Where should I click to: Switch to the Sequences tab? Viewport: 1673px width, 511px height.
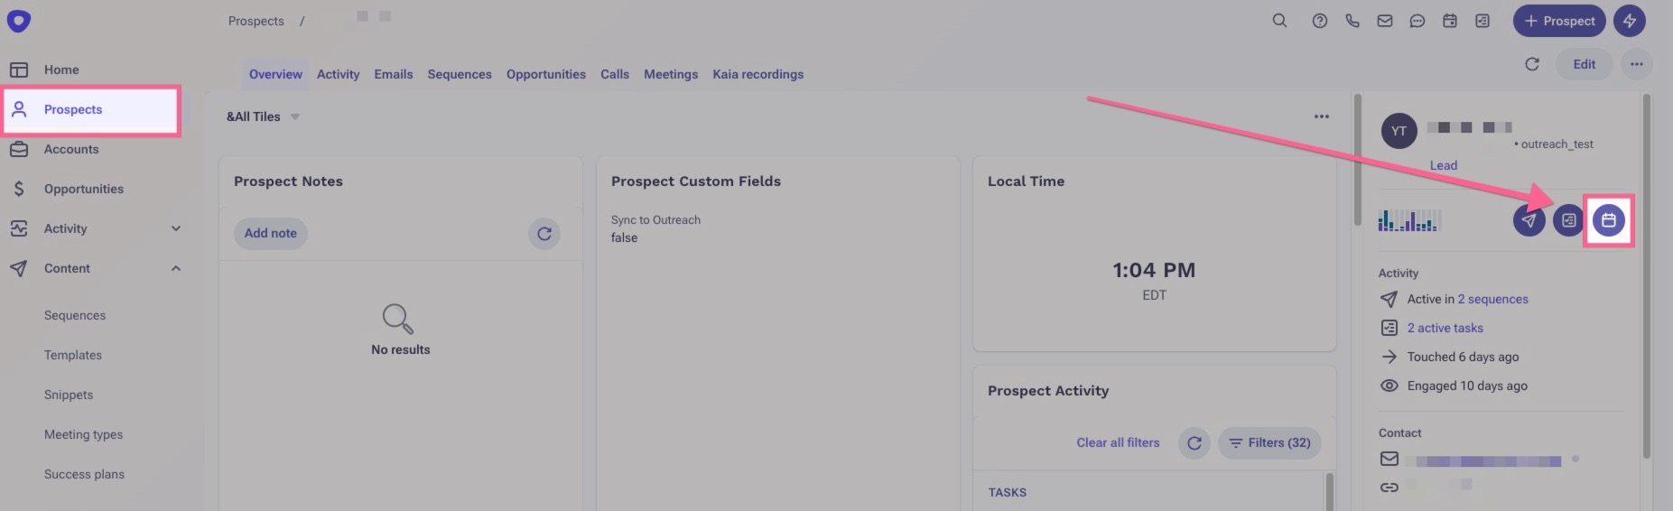coord(460,74)
